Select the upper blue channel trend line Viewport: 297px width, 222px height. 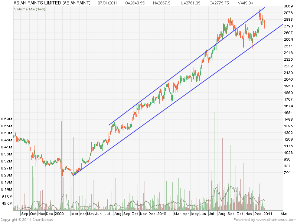pyautogui.click(x=187, y=66)
